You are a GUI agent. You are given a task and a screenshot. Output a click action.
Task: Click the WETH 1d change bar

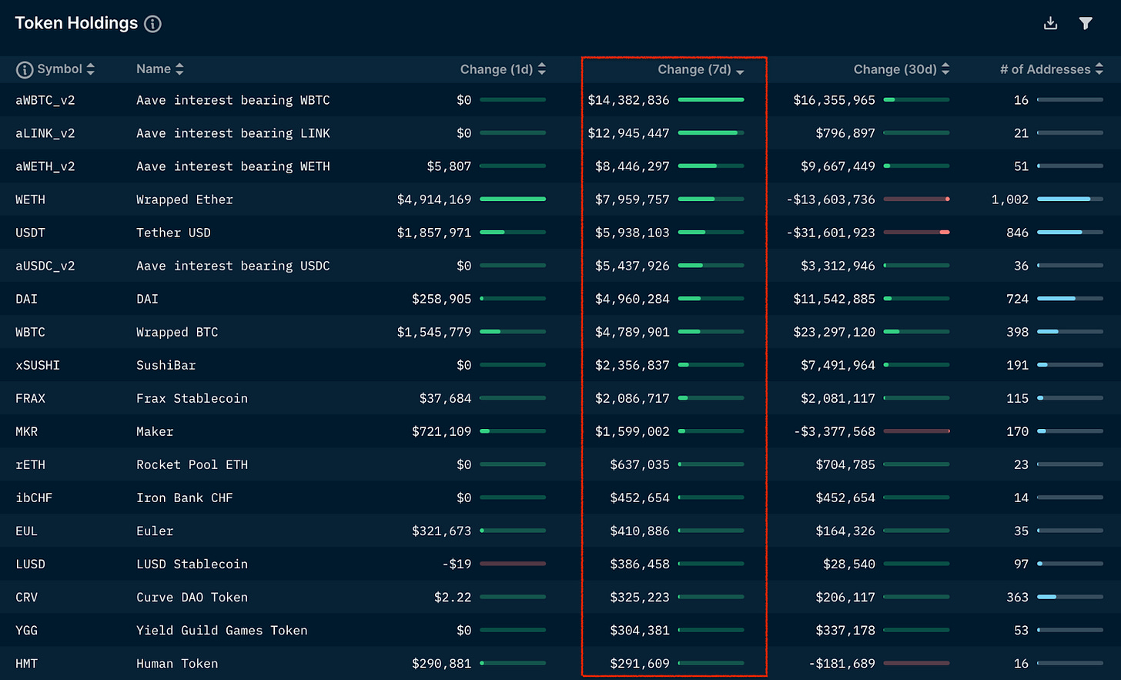pos(513,199)
